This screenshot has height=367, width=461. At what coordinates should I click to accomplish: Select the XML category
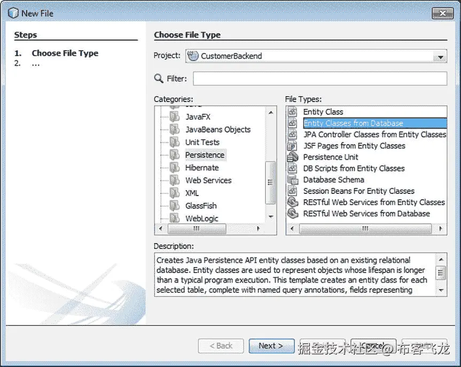pos(192,193)
